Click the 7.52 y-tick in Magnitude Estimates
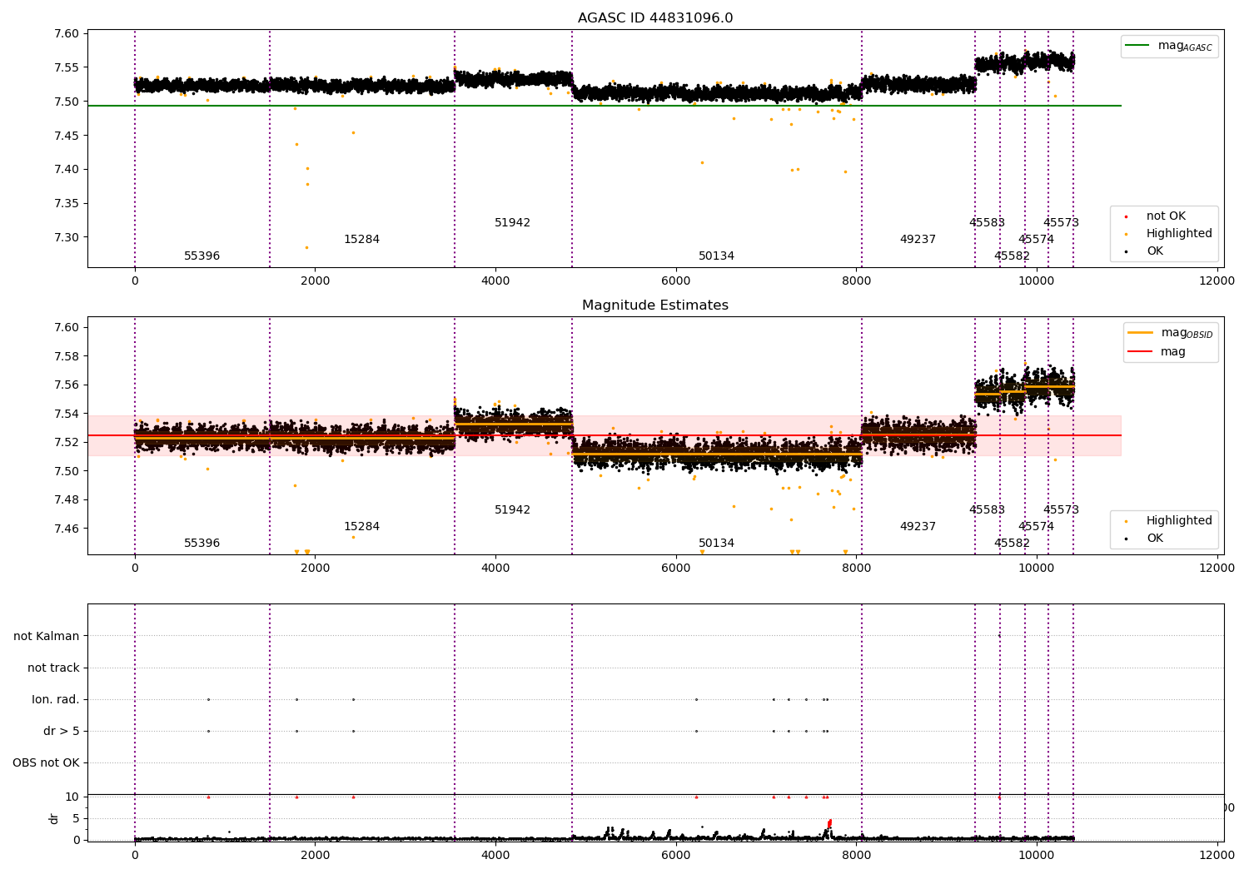1249x874 pixels. pos(67,443)
